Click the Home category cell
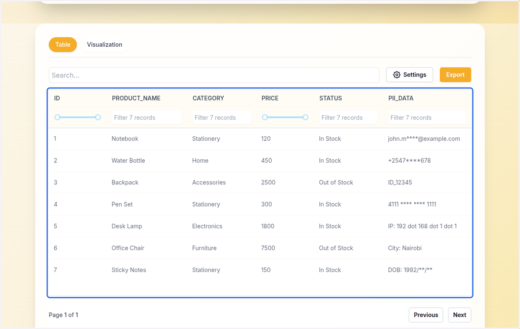The image size is (520, 329). 200,161
